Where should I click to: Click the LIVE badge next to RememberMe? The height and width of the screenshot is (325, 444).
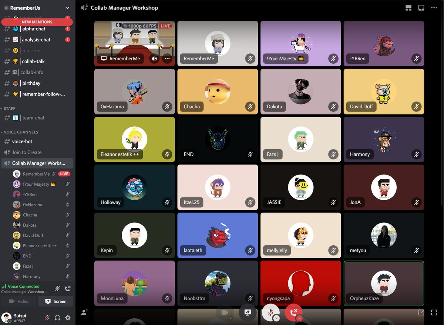coord(64,174)
